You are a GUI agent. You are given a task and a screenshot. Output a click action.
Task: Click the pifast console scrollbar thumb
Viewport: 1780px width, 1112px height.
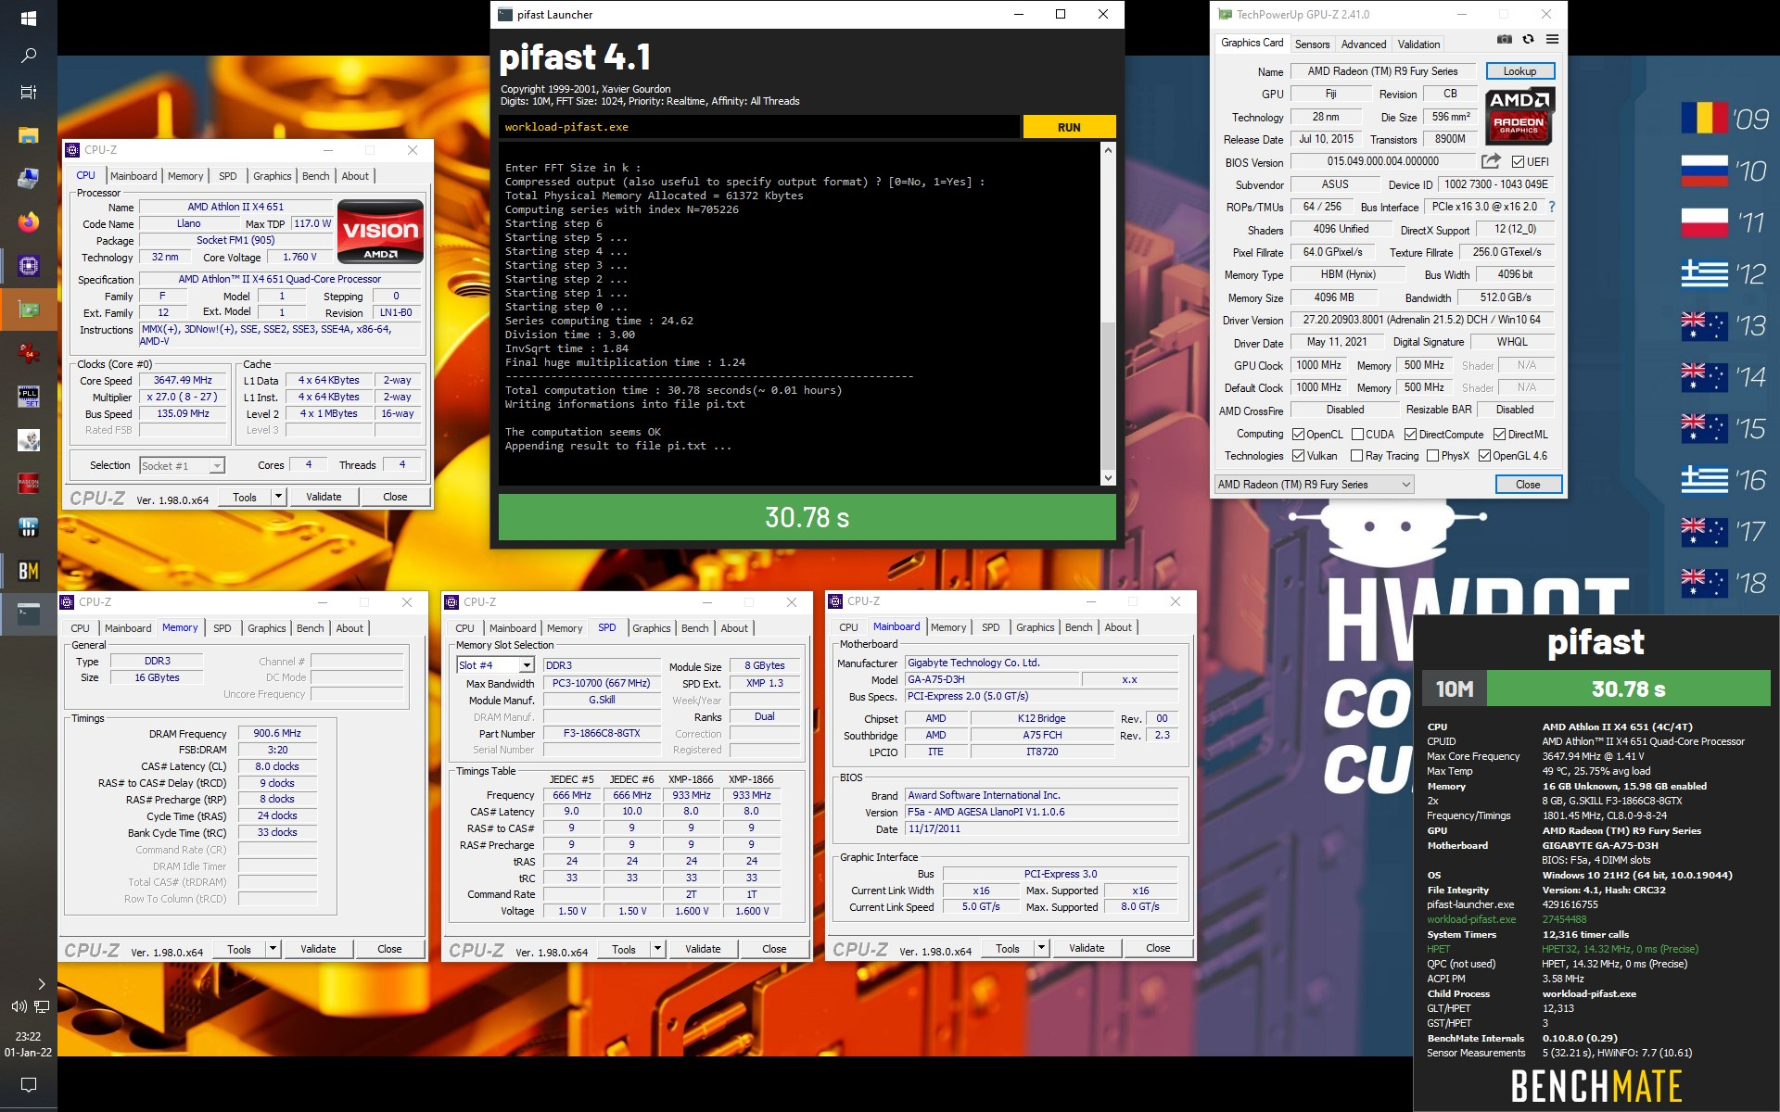[1108, 396]
